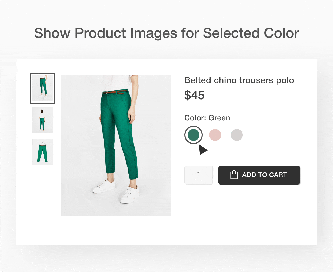Add the trousers to the cart

coord(259,175)
